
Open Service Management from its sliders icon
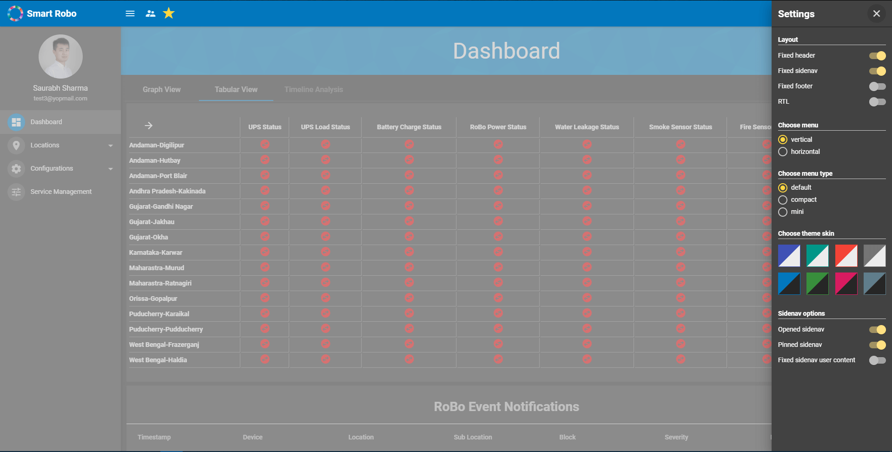tap(16, 192)
